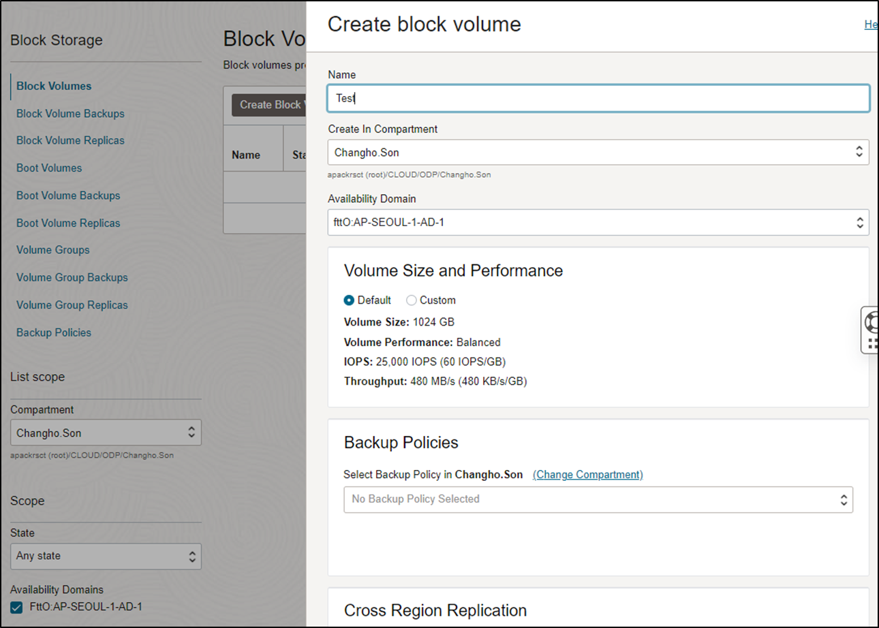Open Volume Group Replicas in sidebar

click(x=72, y=305)
